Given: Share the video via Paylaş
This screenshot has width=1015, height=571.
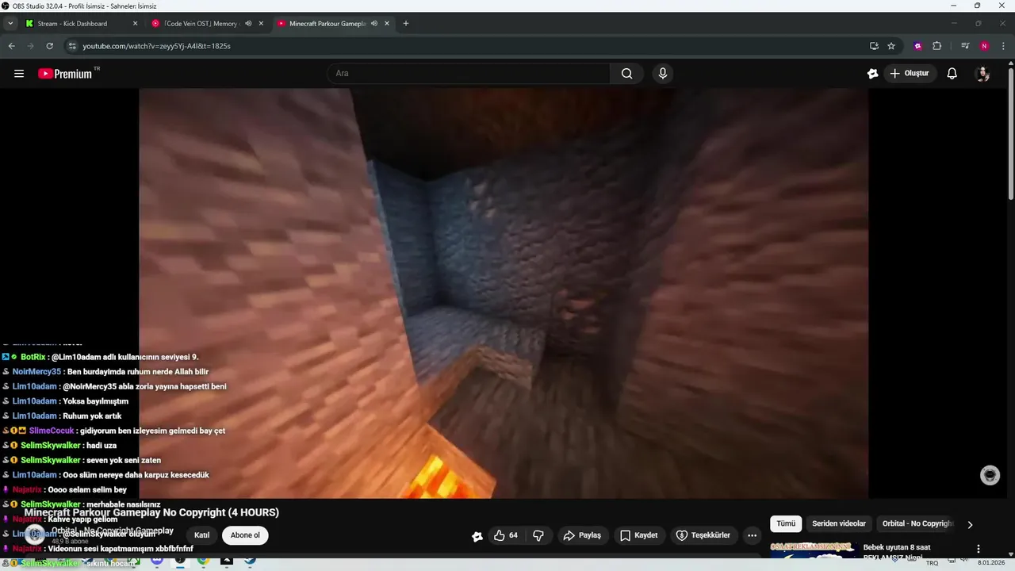Looking at the screenshot, I should (583, 535).
